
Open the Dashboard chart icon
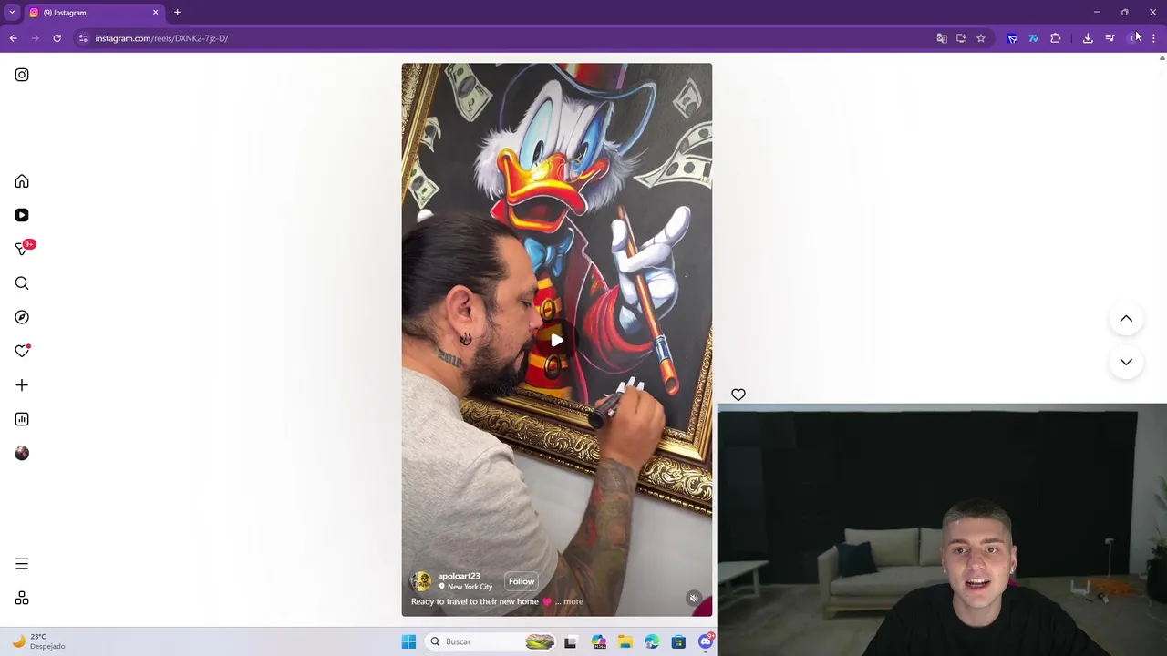(x=22, y=419)
